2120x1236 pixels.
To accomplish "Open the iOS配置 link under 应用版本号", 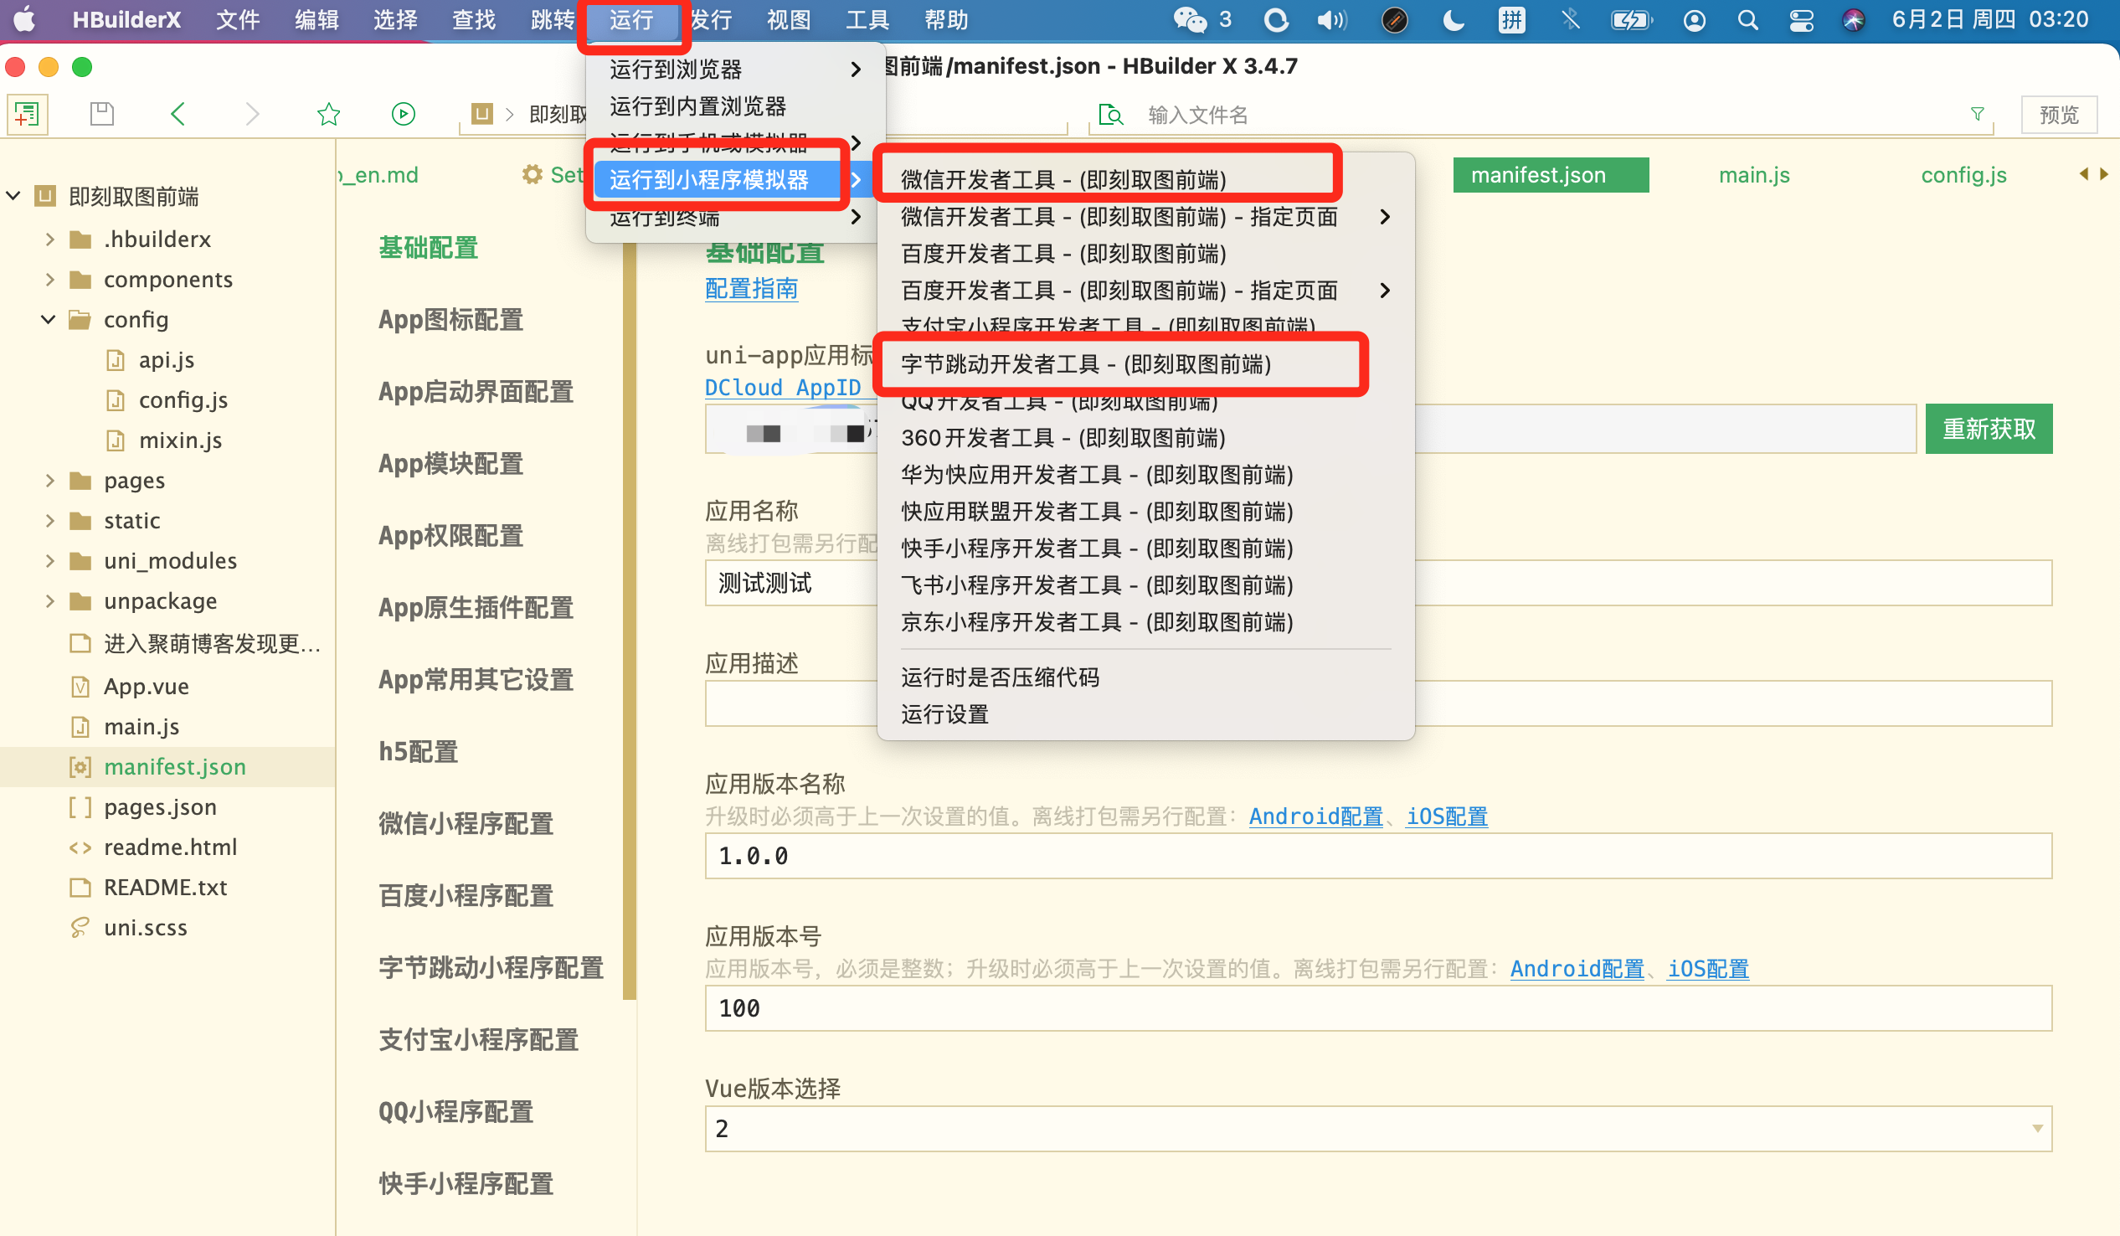I will click(1708, 968).
